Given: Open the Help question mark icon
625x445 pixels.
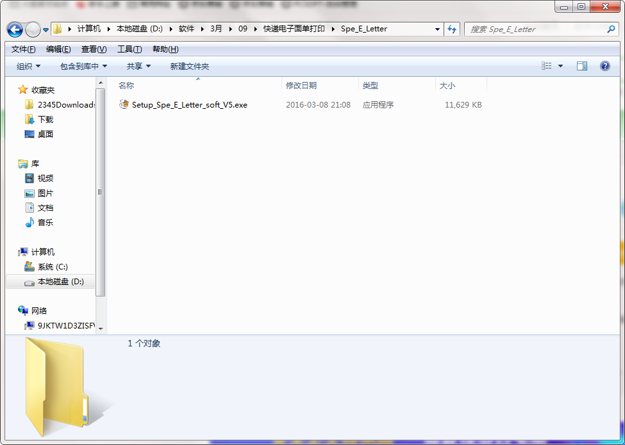Looking at the screenshot, I should tap(604, 66).
